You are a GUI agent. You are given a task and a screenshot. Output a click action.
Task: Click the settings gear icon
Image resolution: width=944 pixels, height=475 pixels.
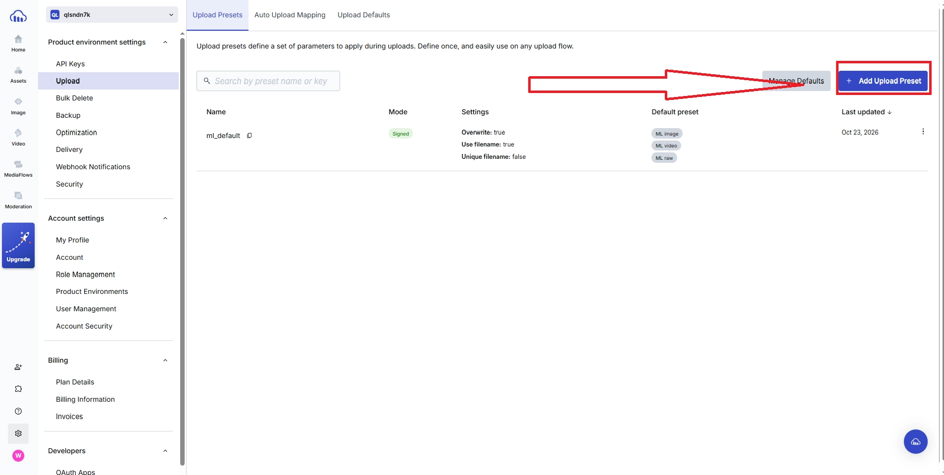pos(18,433)
